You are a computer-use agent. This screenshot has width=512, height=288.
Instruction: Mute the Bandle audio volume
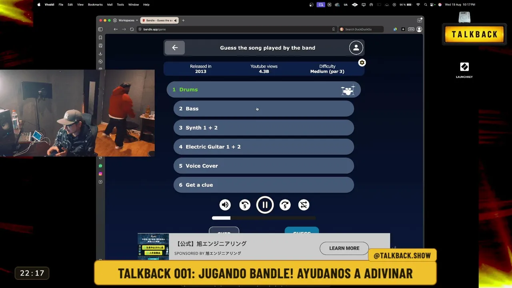[x=225, y=205]
